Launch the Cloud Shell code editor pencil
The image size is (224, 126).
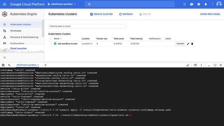pyautogui.click(x=188, y=65)
